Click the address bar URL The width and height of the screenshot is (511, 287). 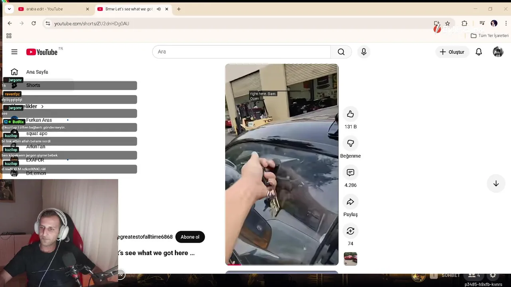[x=91, y=24]
